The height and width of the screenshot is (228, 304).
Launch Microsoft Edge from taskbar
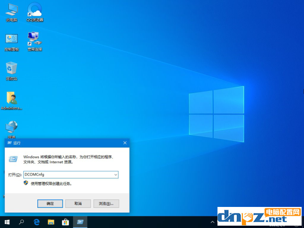pyautogui.click(x=36, y=222)
